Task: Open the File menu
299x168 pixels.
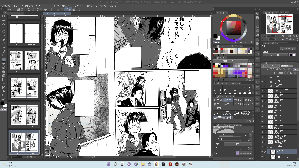Action: (6, 6)
